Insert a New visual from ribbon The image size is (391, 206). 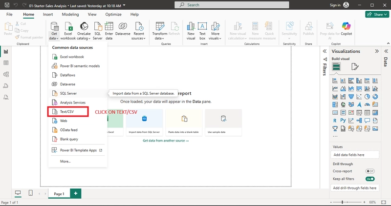pos(191,31)
